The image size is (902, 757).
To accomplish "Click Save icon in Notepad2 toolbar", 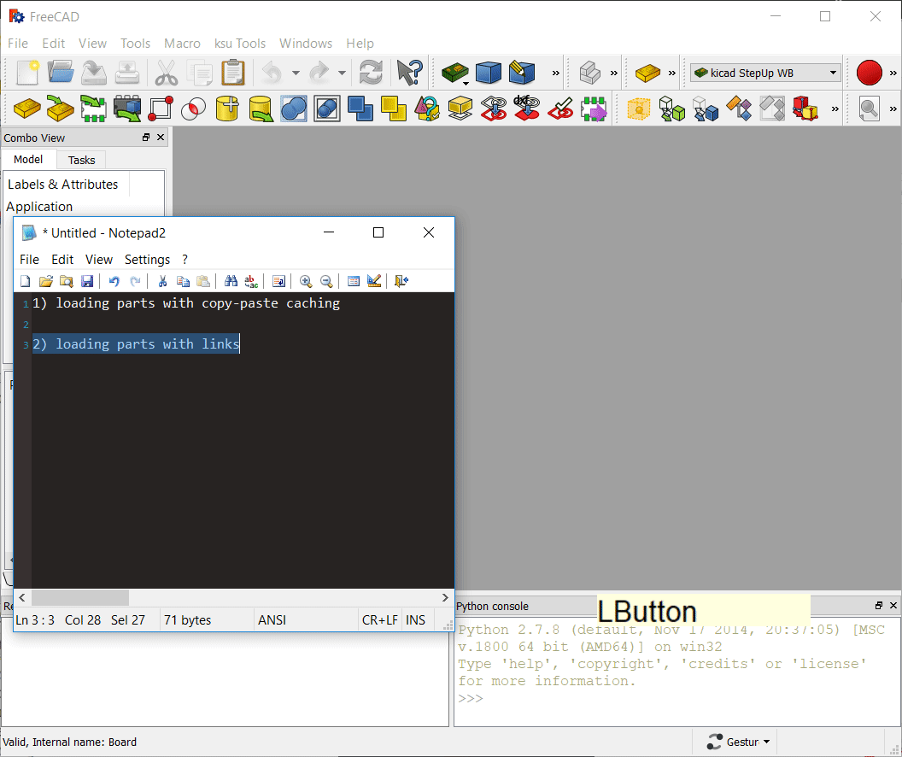I will pyautogui.click(x=87, y=281).
